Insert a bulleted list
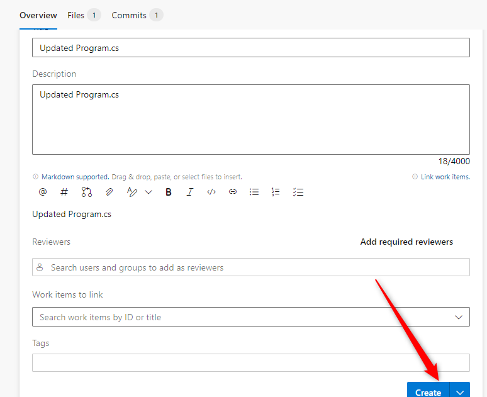 coord(254,192)
